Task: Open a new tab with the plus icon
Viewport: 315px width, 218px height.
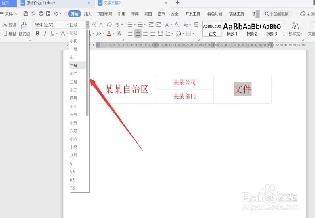Action: click(x=177, y=3)
